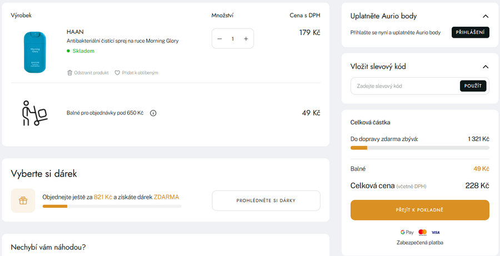The image size is (500, 256).
Task: Apply discount code with POUŽÍT button
Action: point(473,86)
